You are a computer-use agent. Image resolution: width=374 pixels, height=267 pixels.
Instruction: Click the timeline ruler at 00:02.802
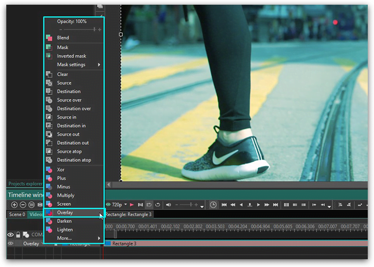(193, 227)
